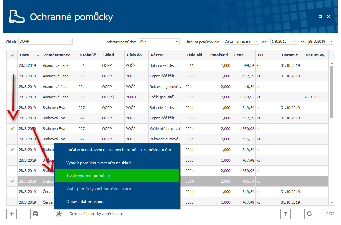Click the Ochranné pomůcky zaměstnance button

[96, 214]
